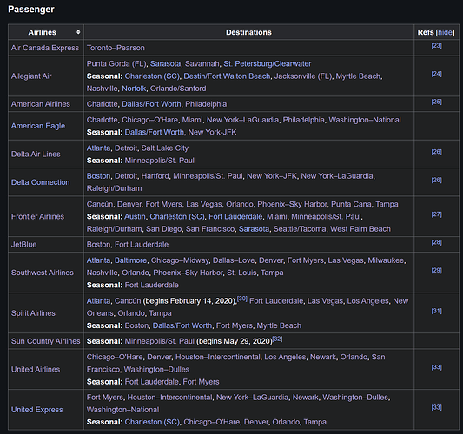Image resolution: width=463 pixels, height=434 pixels.
Task: Open the United Airlines link
Action: click(x=36, y=370)
